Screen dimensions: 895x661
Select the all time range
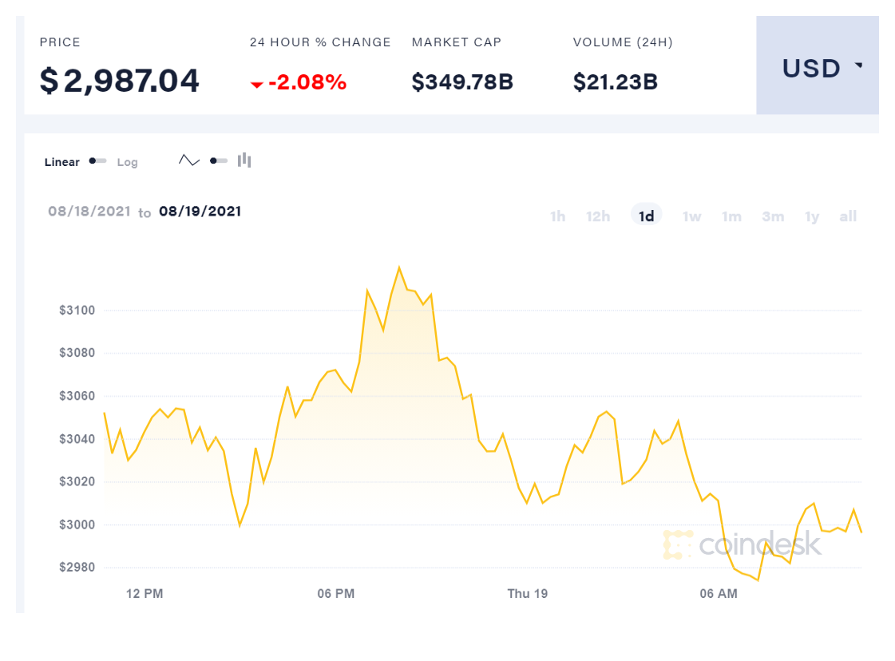point(848,216)
